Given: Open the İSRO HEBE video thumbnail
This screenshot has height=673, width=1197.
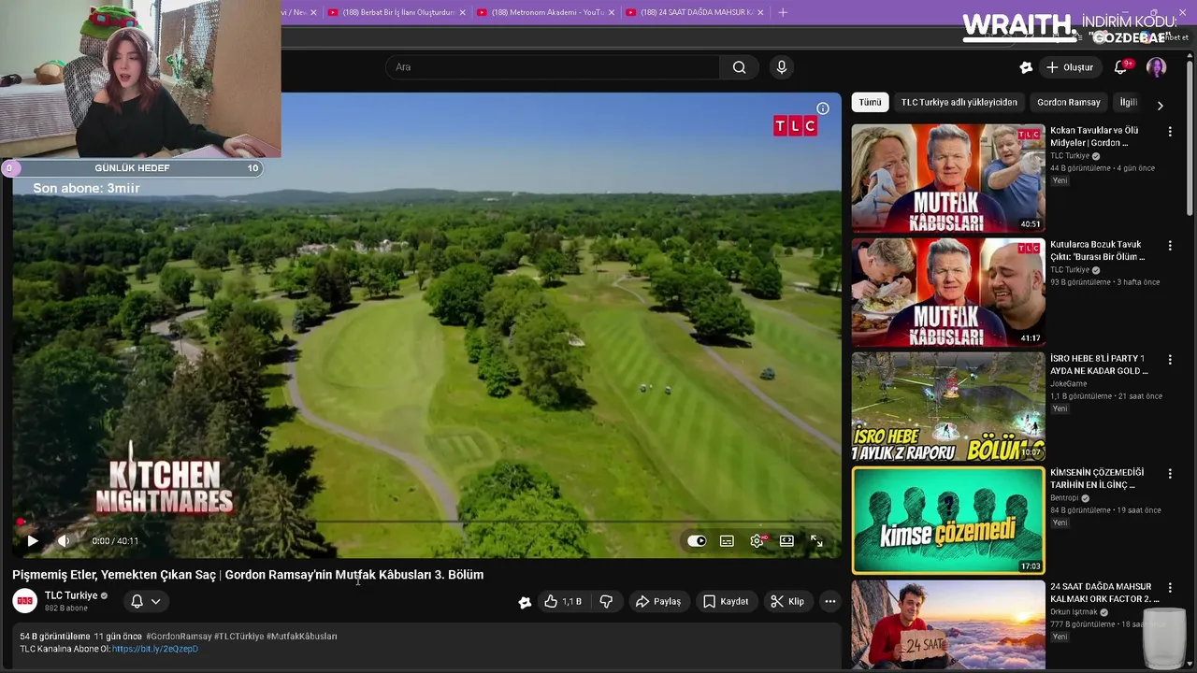Looking at the screenshot, I should 948,406.
